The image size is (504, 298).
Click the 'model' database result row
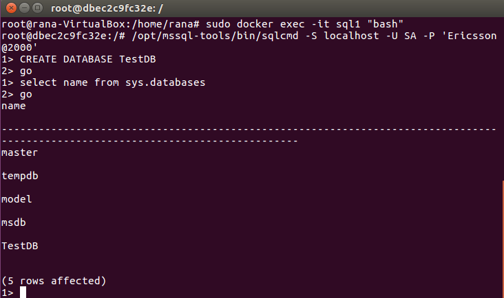pos(17,199)
